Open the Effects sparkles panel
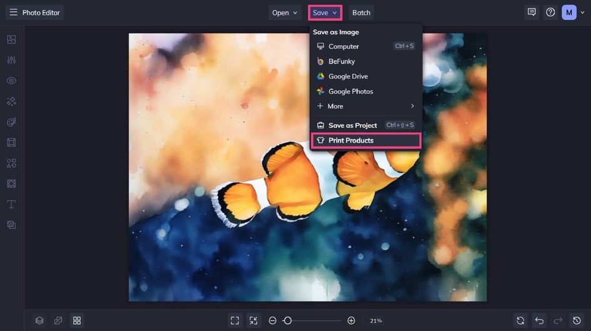This screenshot has width=591, height=331. (11, 101)
